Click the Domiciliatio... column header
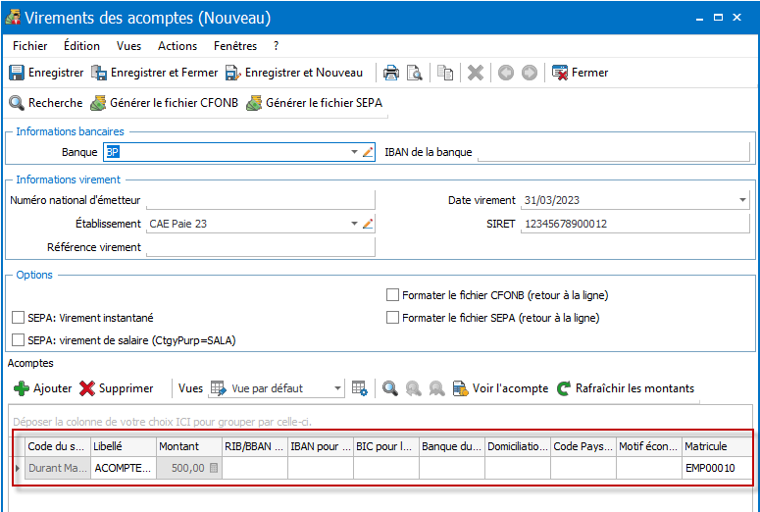The width and height of the screenshot is (760, 512). pos(518,446)
